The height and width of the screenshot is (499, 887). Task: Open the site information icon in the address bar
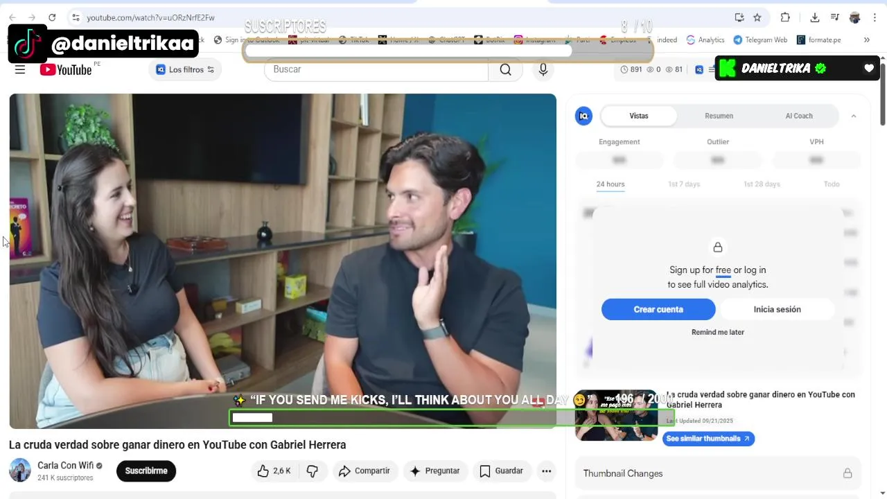pyautogui.click(x=76, y=17)
